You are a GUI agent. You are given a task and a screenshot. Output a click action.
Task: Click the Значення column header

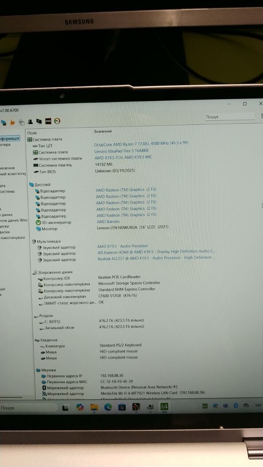(103, 131)
